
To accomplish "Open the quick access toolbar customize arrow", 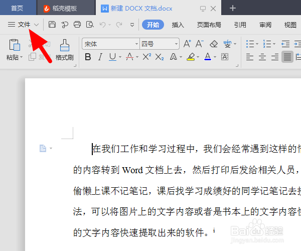I will [x=132, y=25].
